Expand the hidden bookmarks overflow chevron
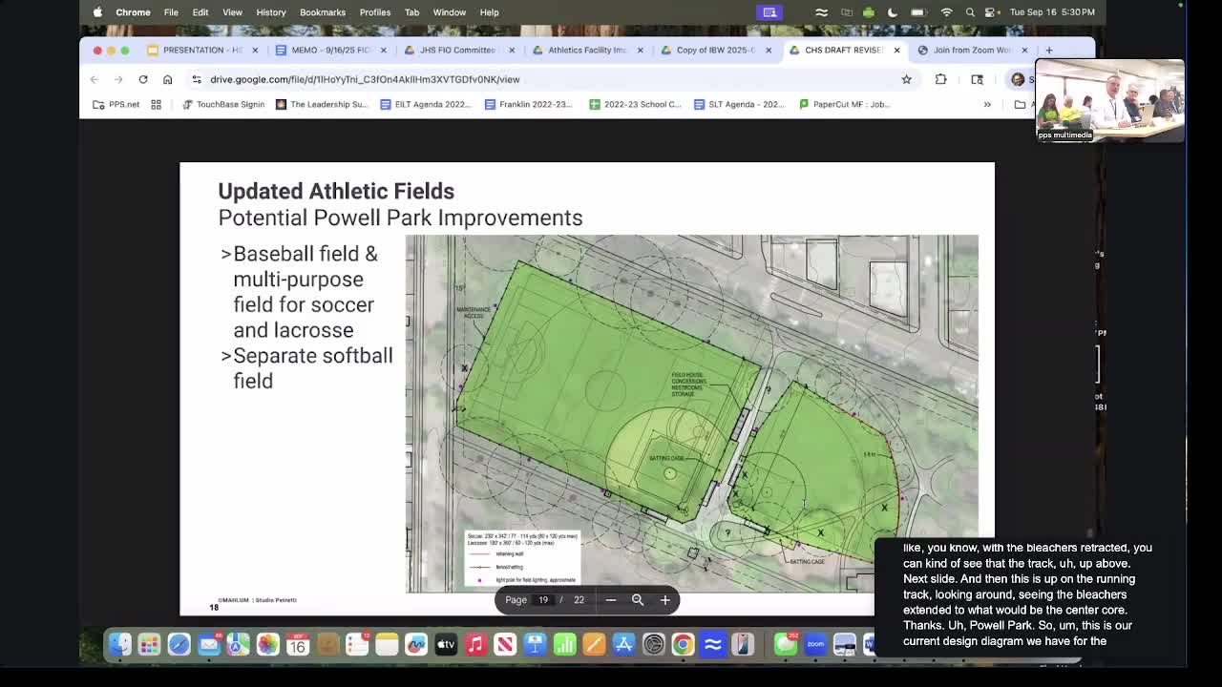This screenshot has height=687, width=1222. click(x=987, y=104)
